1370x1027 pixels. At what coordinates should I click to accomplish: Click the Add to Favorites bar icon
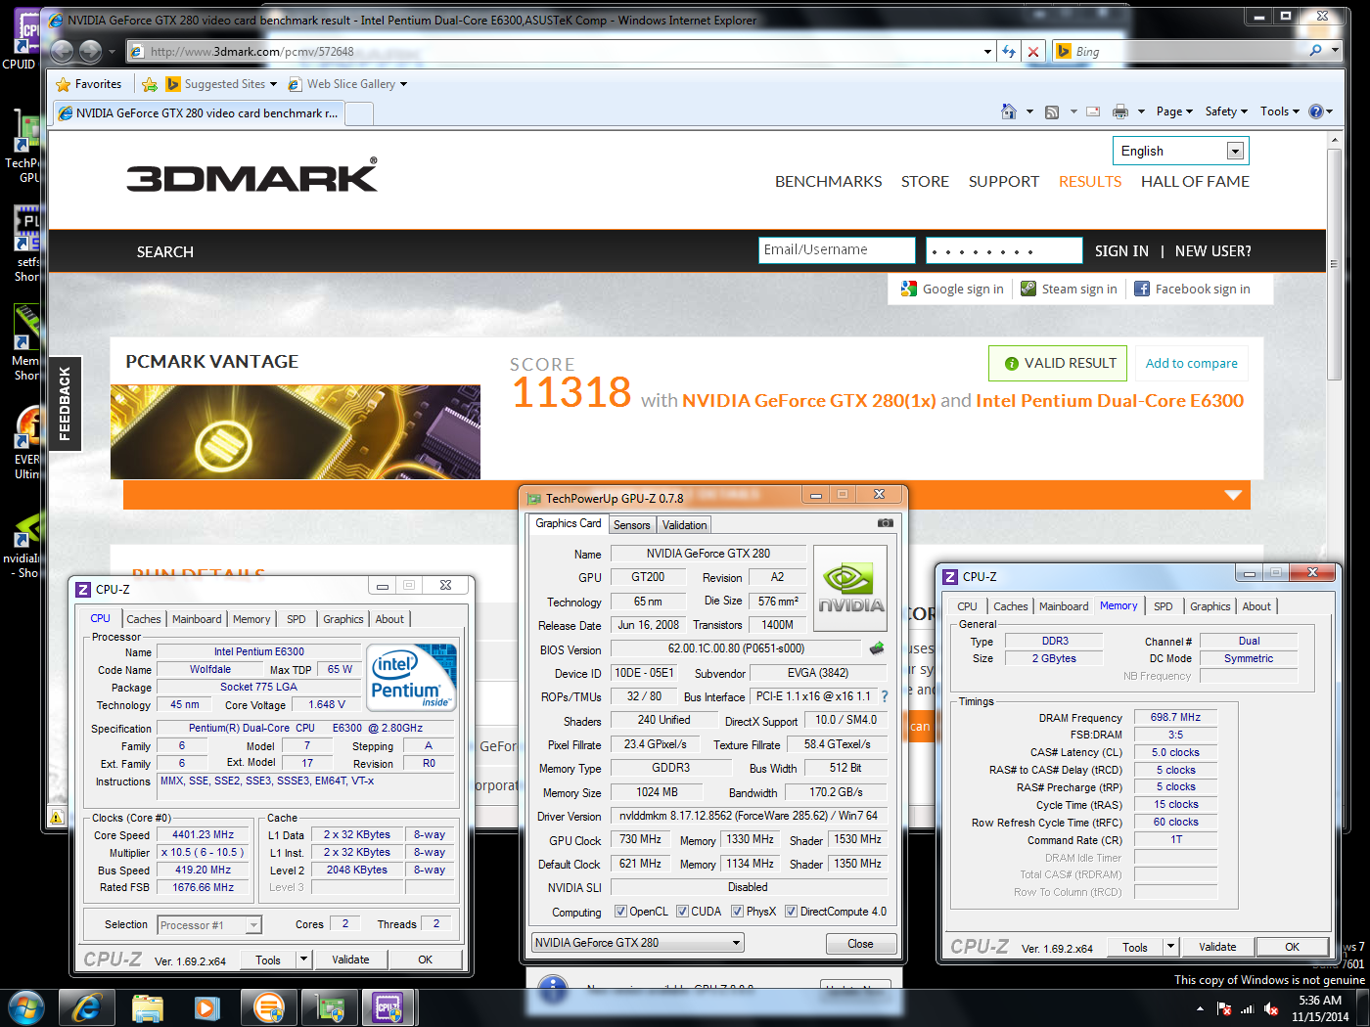tap(150, 84)
